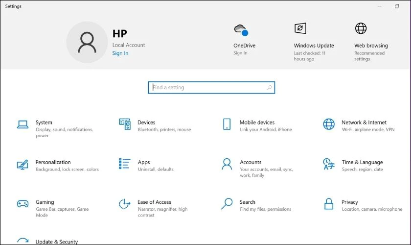Select the Network & Internet category title

(364, 122)
